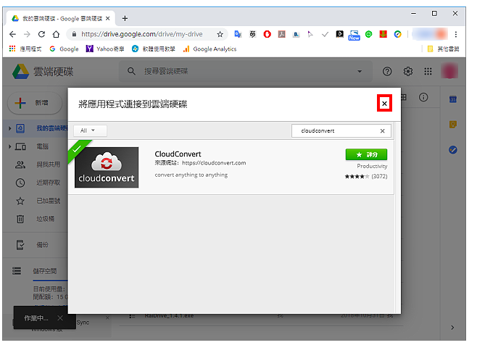Open the All category filter dropdown
Screen dimensions: 477x345
click(x=90, y=130)
